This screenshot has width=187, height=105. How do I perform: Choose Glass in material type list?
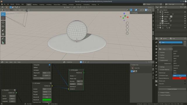pyautogui.click(x=175, y=71)
